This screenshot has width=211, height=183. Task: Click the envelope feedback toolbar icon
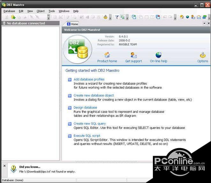[199, 17]
